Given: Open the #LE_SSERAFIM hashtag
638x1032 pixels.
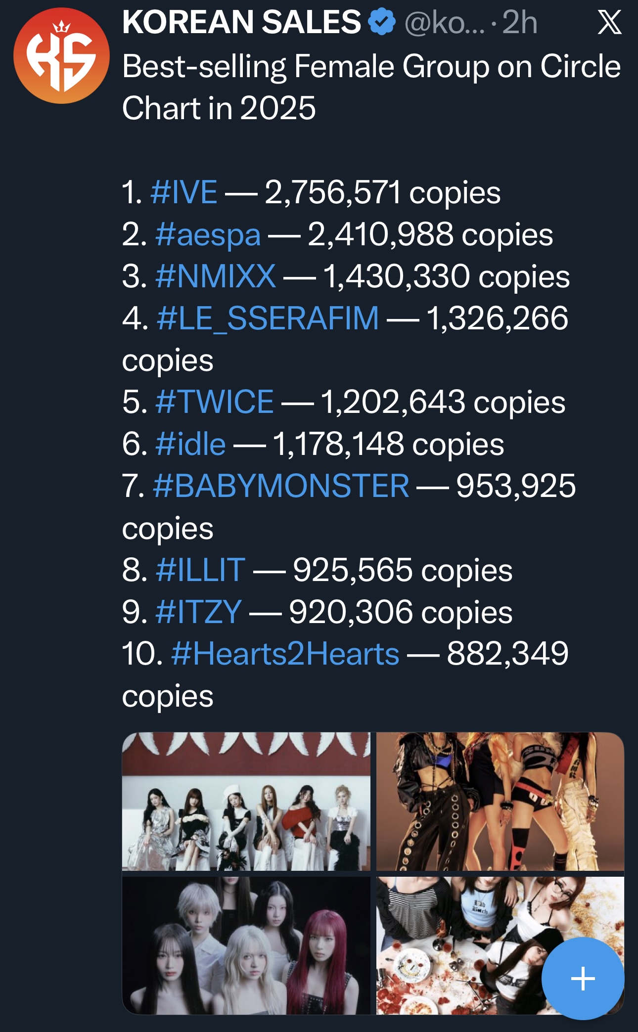Looking at the screenshot, I should coord(268,318).
